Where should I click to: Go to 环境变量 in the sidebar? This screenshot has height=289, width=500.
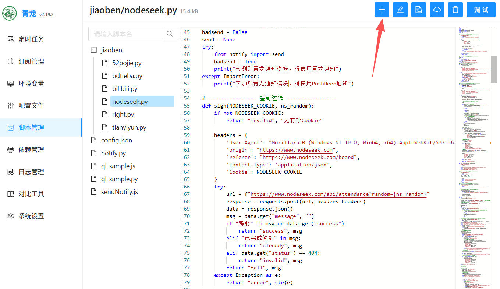pyautogui.click(x=31, y=84)
